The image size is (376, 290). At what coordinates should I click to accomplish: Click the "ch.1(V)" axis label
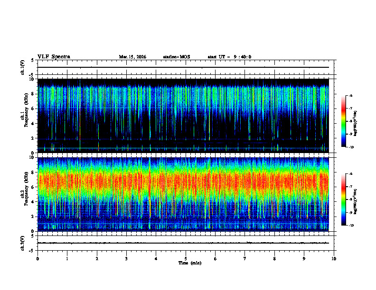coord(23,67)
